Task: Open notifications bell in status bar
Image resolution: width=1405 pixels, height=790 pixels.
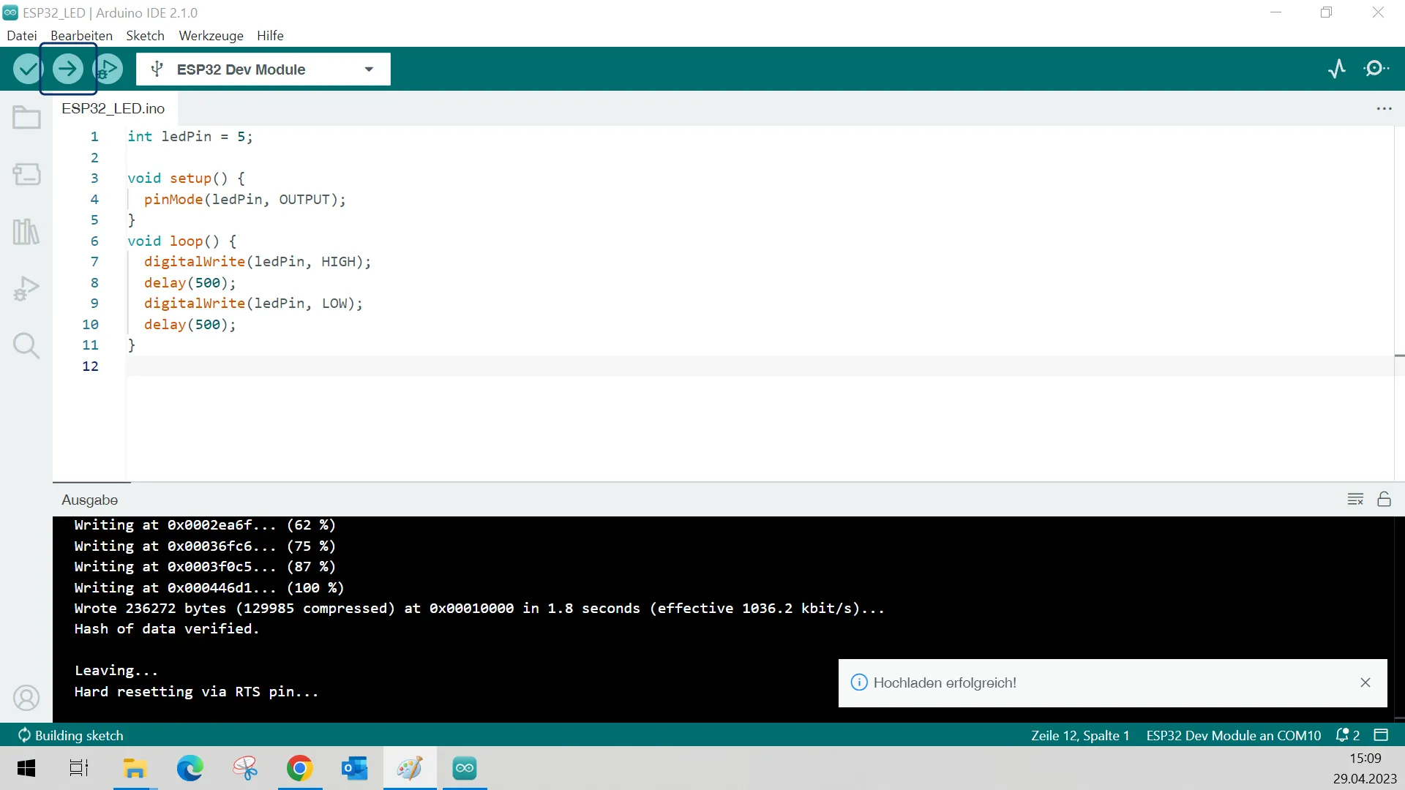Action: tap(1347, 735)
